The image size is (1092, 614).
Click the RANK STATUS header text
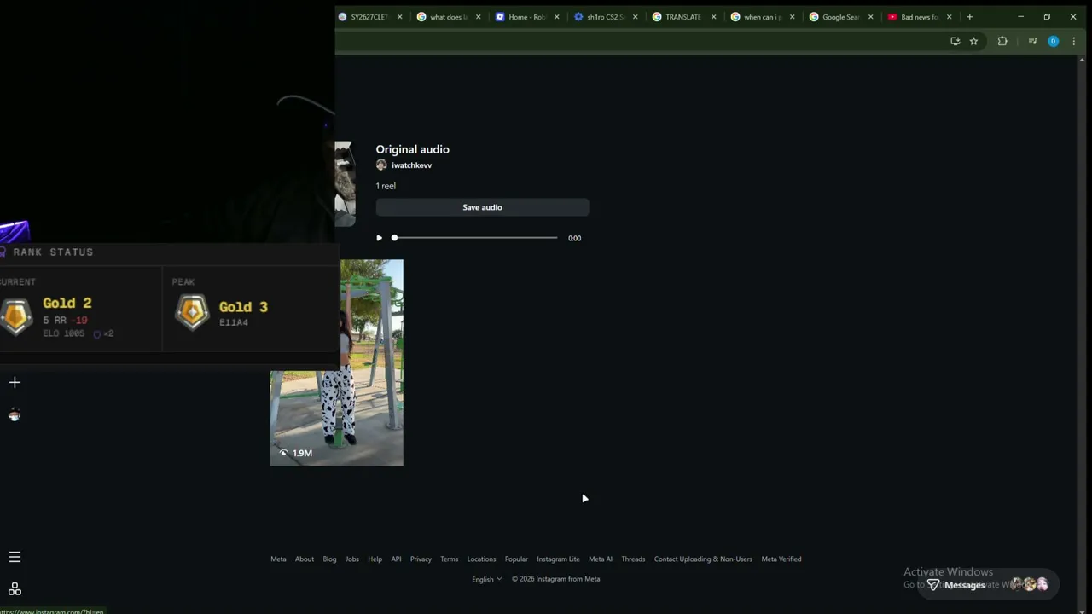click(x=53, y=252)
